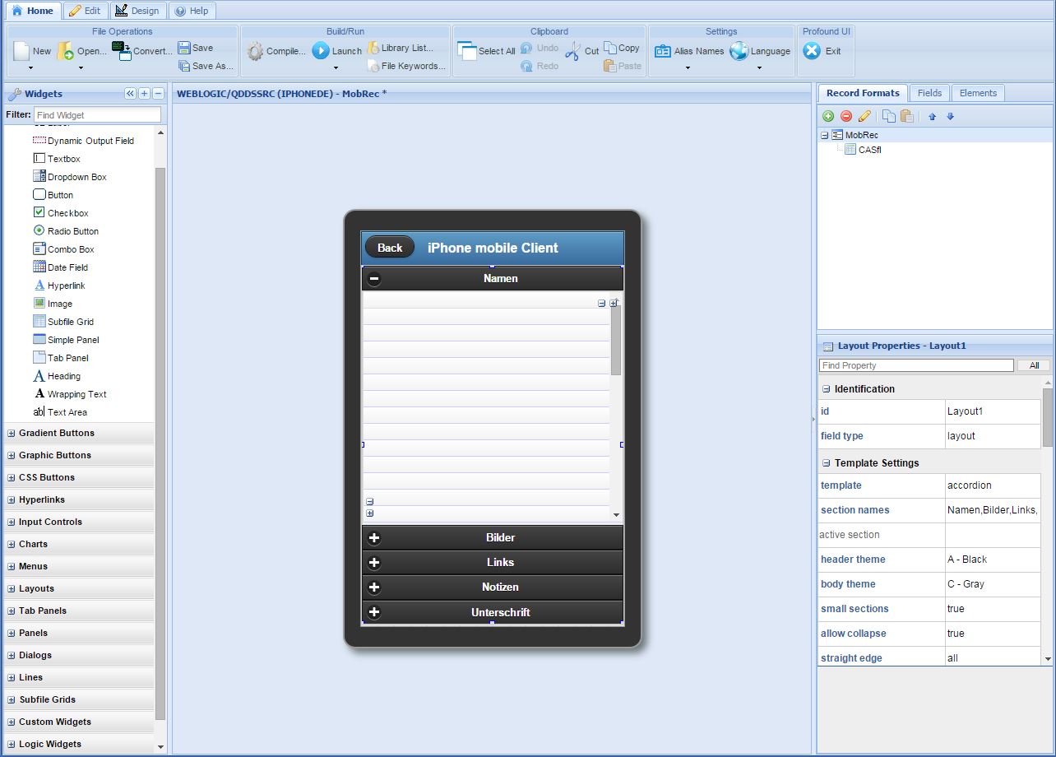Image resolution: width=1056 pixels, height=757 pixels.
Task: Collapse the Namen accordion section
Action: [374, 279]
